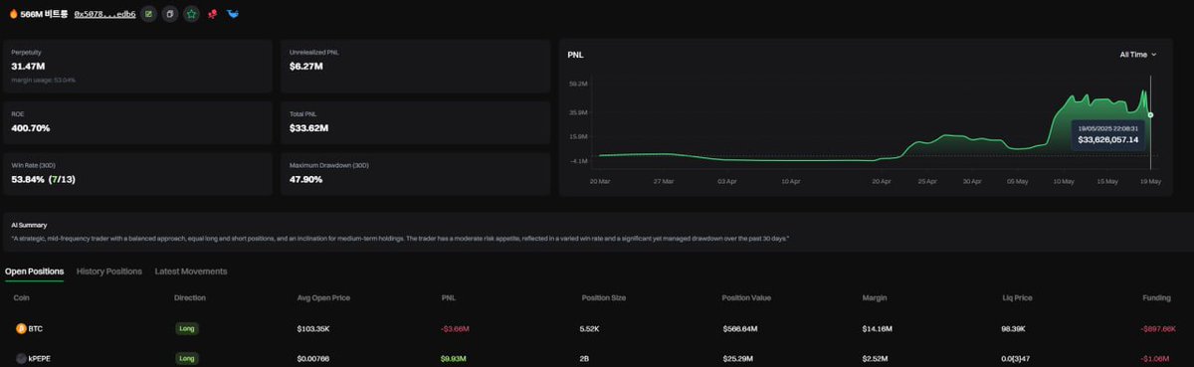
Task: Switch to the History Positions tab
Action: (x=109, y=271)
